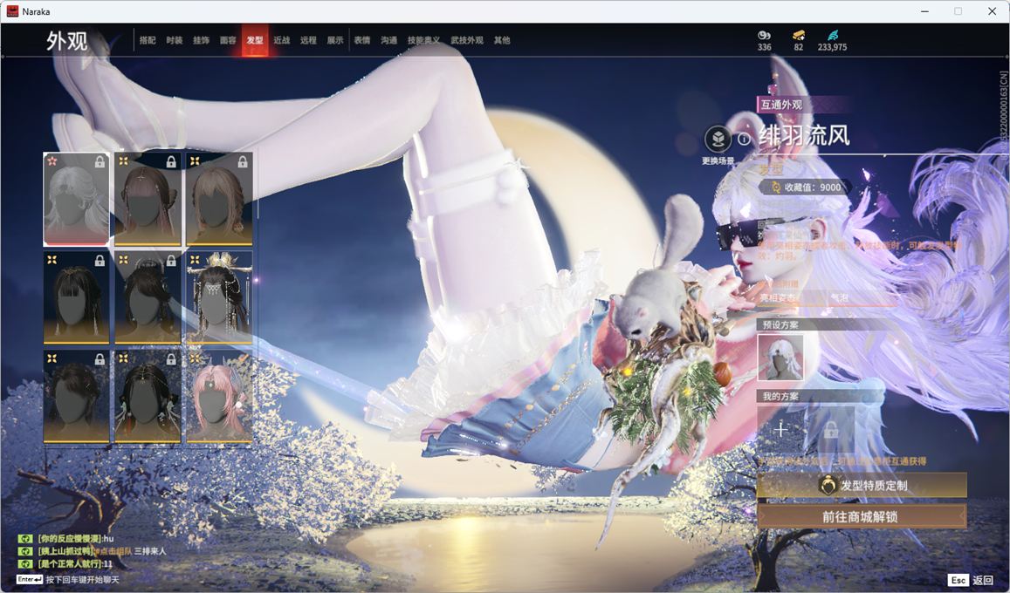The height and width of the screenshot is (593, 1010).
Task: Click the silver coin currency icon
Action: point(764,35)
